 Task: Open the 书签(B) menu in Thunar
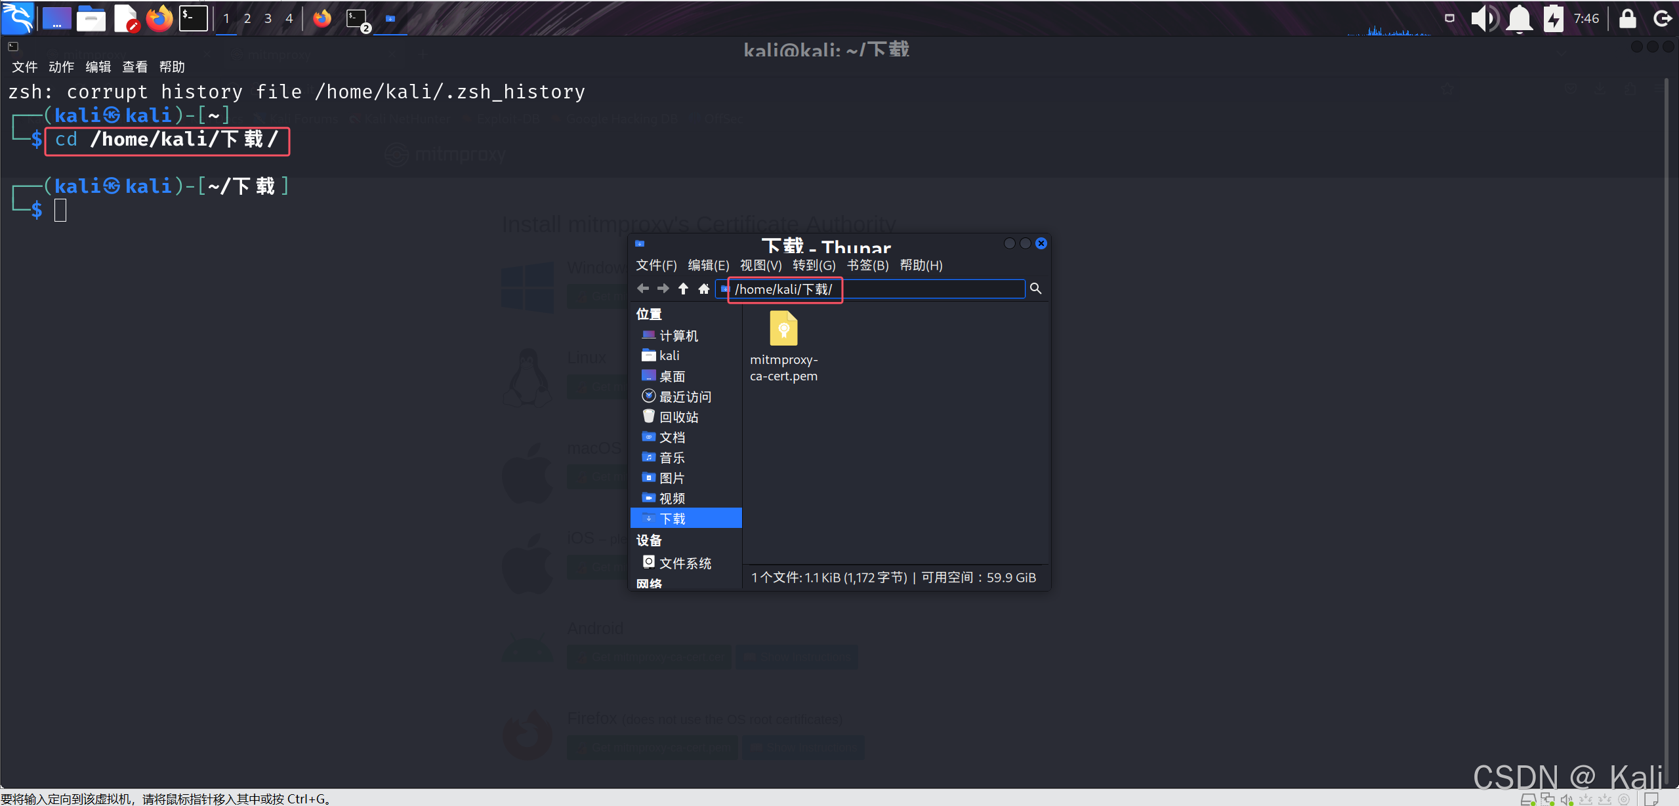point(867,266)
